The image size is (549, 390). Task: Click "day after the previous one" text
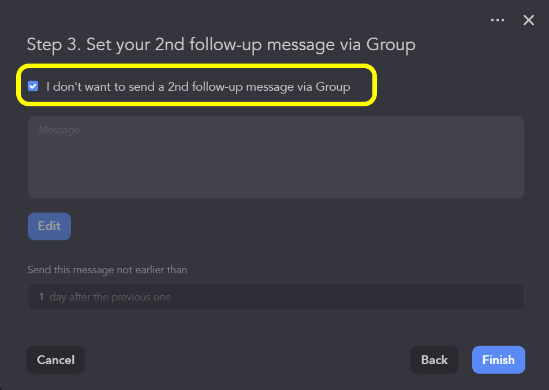[x=110, y=297]
